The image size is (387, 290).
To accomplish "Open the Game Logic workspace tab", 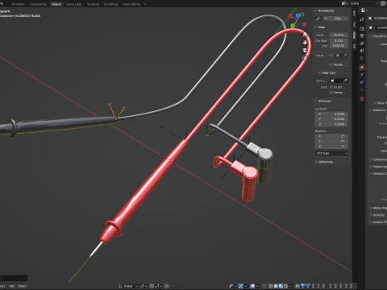I will [74, 4].
